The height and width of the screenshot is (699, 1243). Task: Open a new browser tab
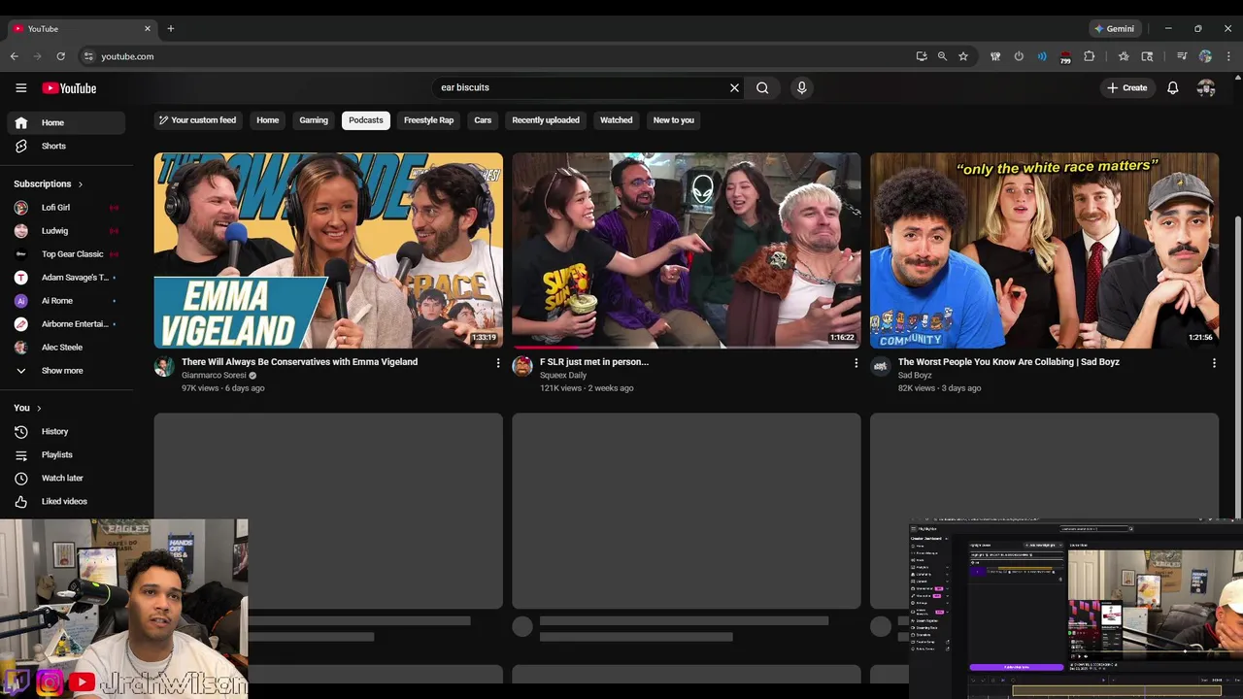170,29
